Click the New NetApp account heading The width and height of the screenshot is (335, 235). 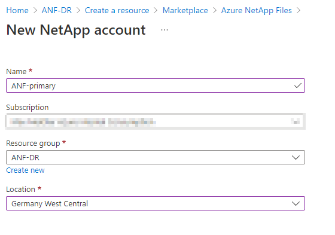click(76, 30)
